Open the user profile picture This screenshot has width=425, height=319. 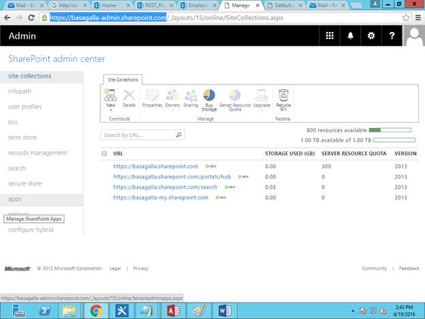coord(414,35)
